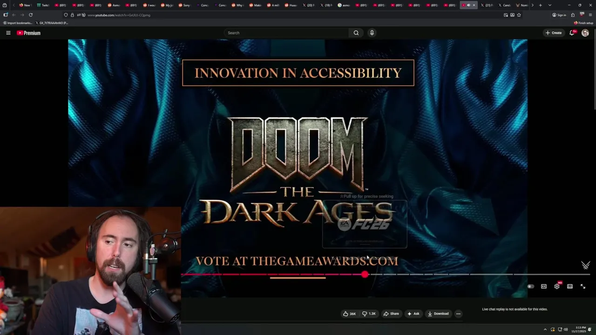Exit full-window view with the arrows icon
This screenshot has width=596, height=335.
583,287
